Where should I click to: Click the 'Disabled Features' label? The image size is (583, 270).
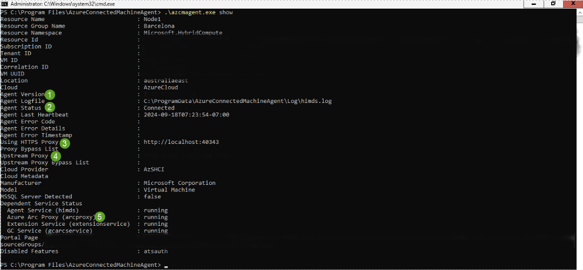click(x=29, y=252)
